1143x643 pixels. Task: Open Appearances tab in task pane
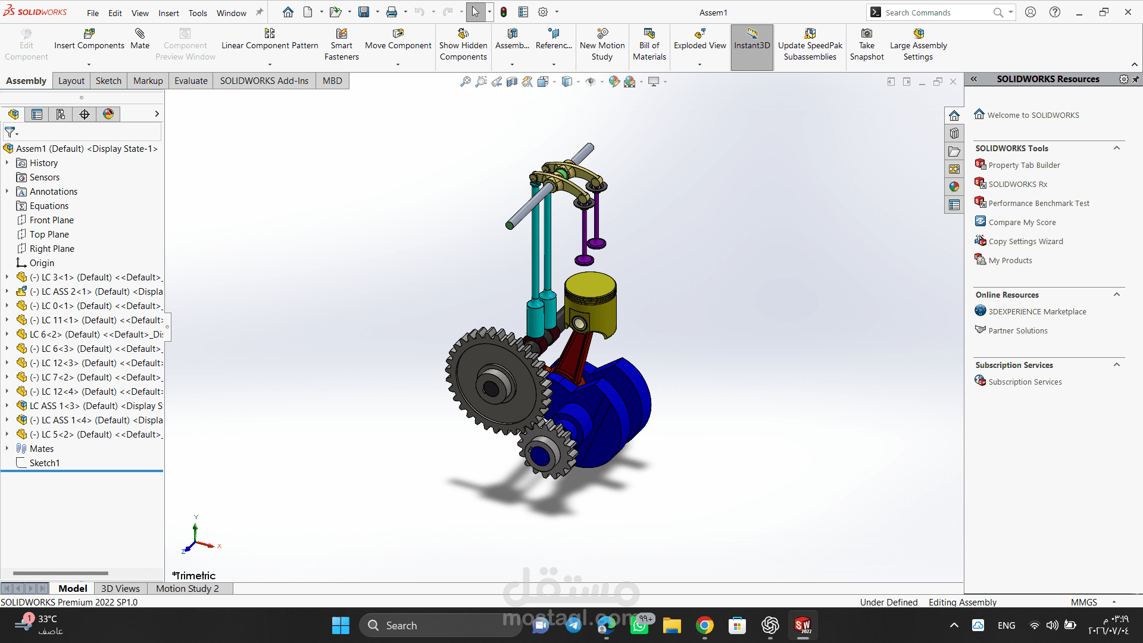(x=954, y=187)
